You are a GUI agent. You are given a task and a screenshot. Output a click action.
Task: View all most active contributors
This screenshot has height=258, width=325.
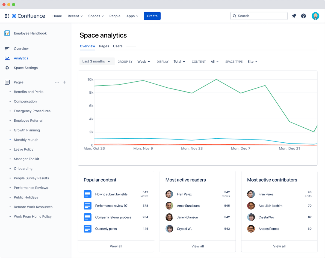279,246
